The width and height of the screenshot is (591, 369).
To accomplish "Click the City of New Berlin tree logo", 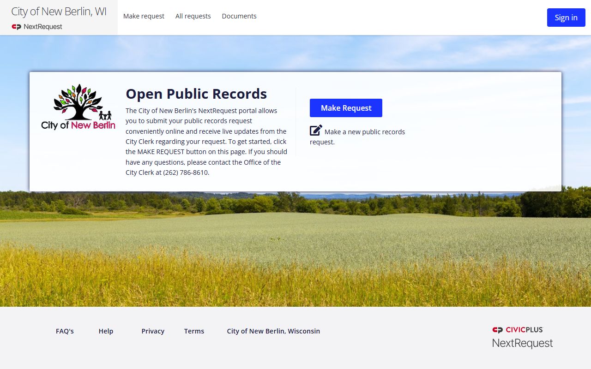I will (78, 107).
